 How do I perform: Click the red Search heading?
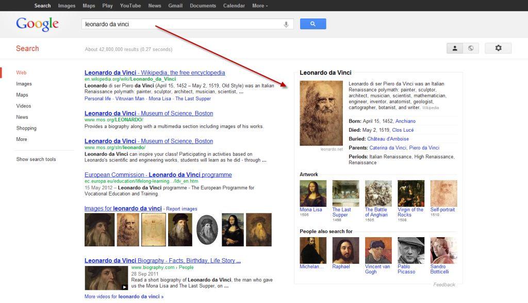[27, 48]
